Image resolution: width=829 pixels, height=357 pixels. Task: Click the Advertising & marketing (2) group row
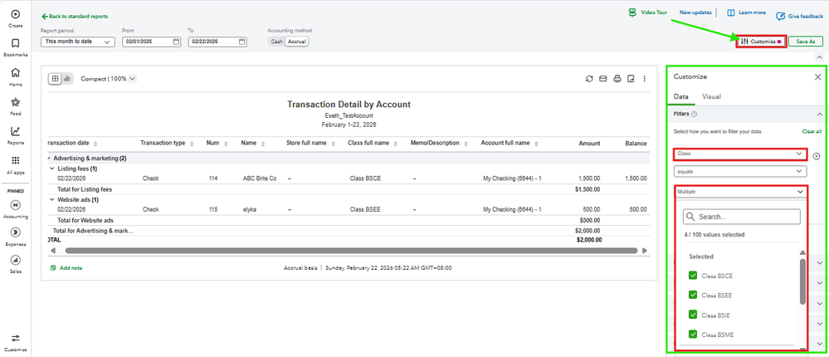point(349,158)
